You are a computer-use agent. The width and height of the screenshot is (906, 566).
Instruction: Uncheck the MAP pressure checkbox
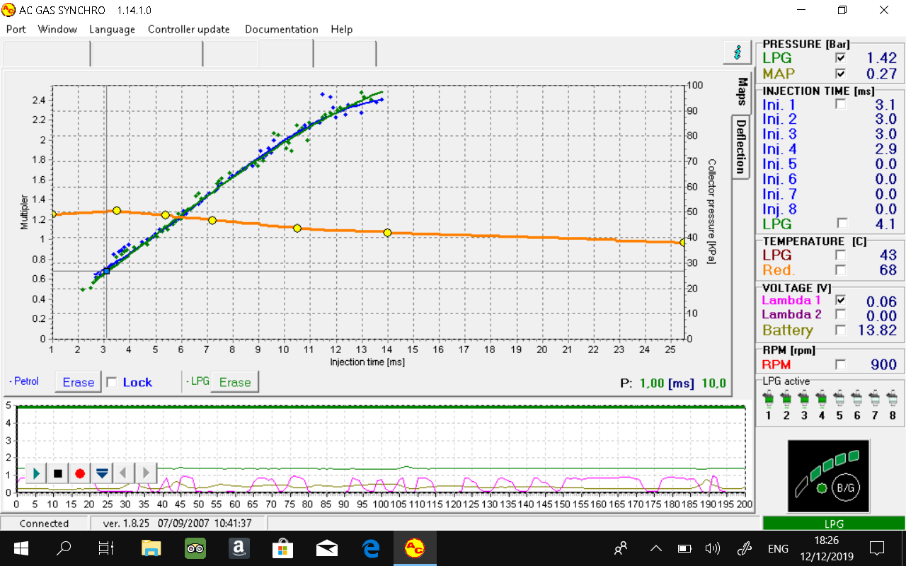(x=840, y=74)
